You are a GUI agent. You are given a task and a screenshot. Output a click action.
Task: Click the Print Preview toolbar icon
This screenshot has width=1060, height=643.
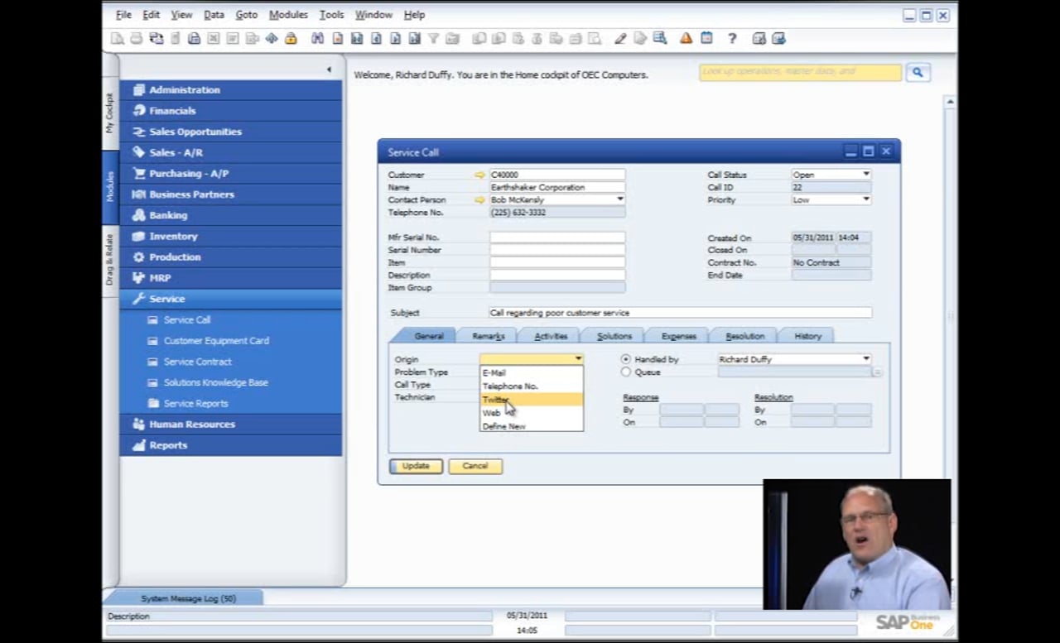click(118, 39)
